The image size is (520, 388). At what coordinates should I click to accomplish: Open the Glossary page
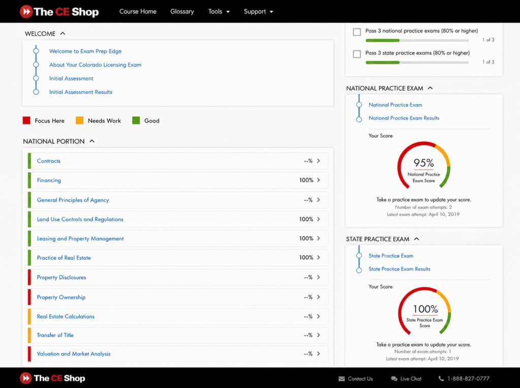click(182, 12)
